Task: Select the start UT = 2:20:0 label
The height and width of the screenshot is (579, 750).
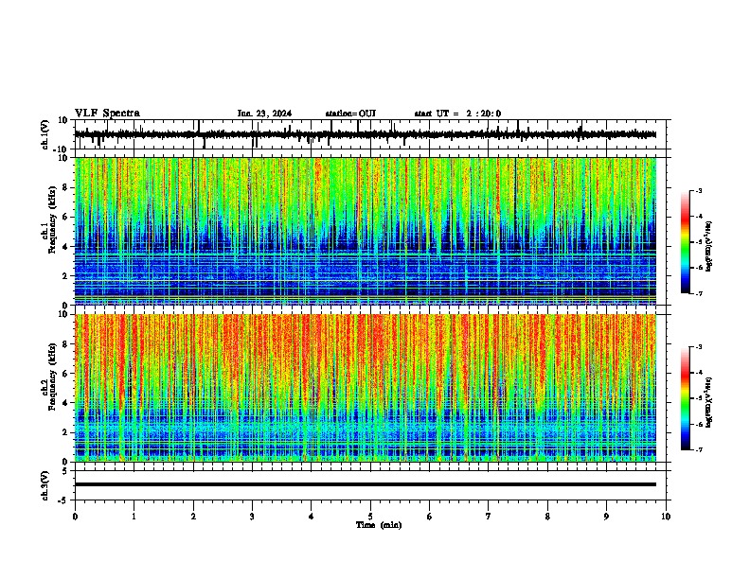Action: click(x=457, y=114)
